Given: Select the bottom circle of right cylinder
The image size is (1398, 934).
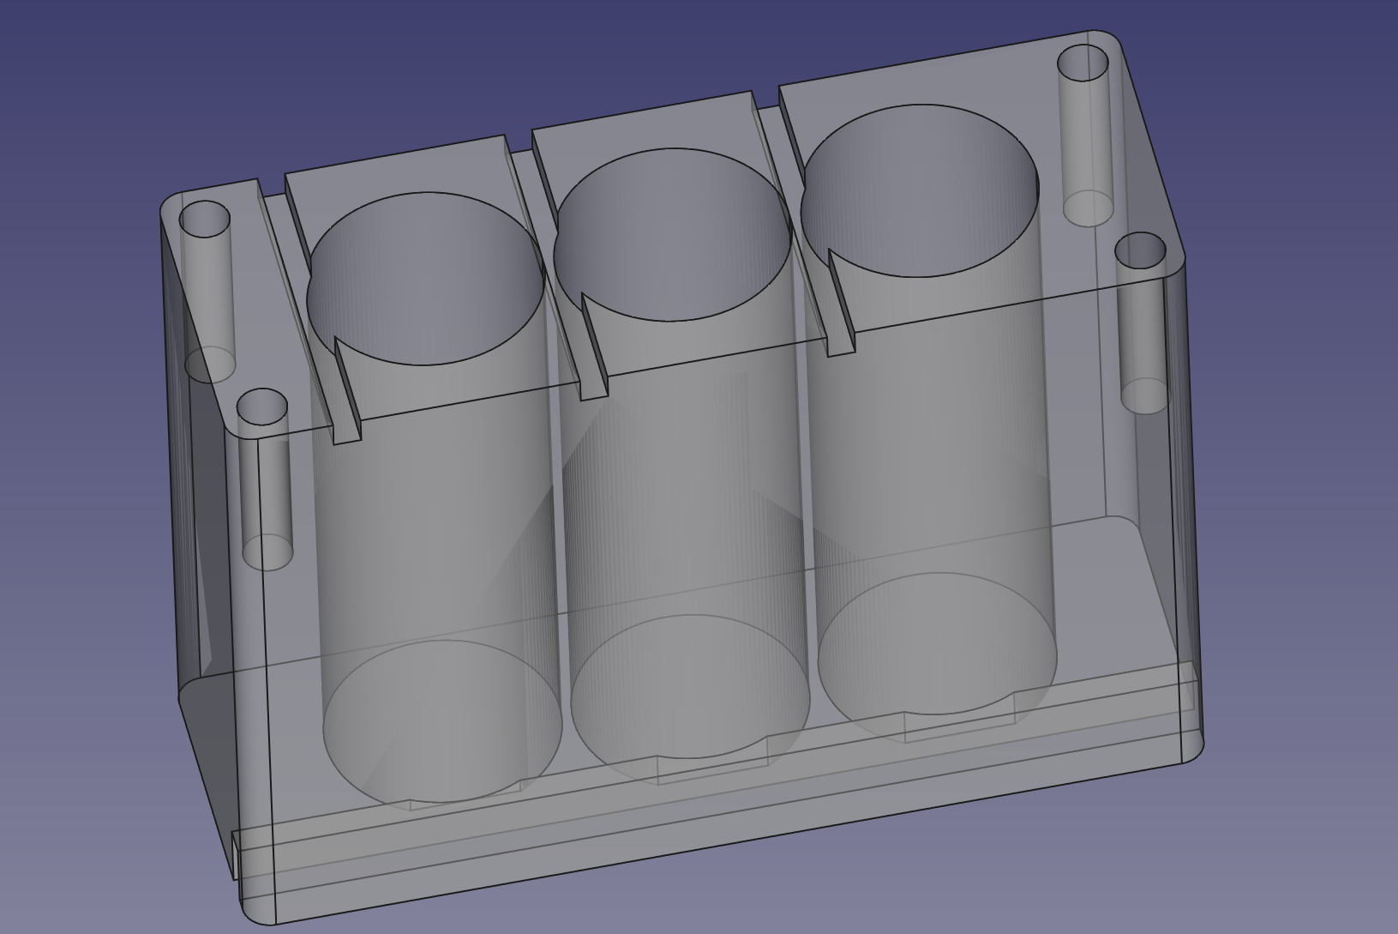Looking at the screenshot, I should pyautogui.click(x=937, y=643).
